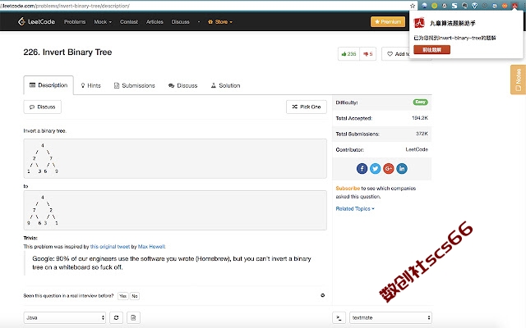Click the saved code document icon

pyautogui.click(x=133, y=317)
